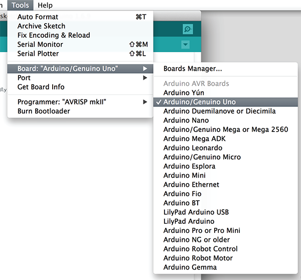Choose LilyPad Arduino USB
Screen dimensions: 301x280
click(x=226, y=212)
